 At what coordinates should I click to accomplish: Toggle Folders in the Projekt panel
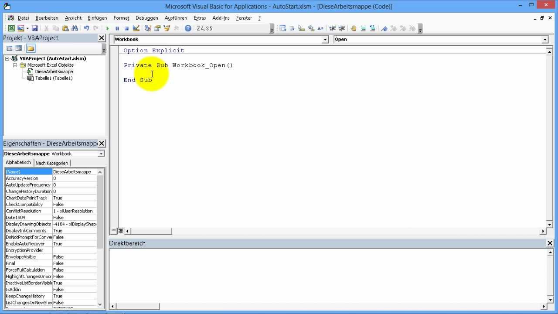[30, 48]
